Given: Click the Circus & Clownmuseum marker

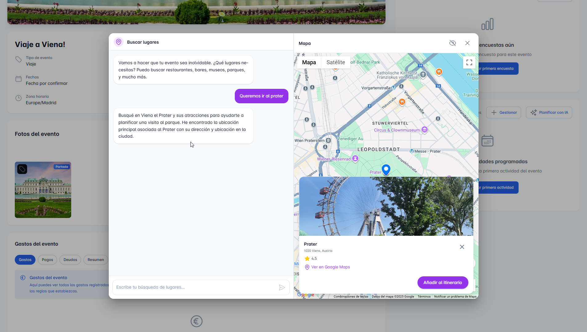Looking at the screenshot, I should coord(425,130).
